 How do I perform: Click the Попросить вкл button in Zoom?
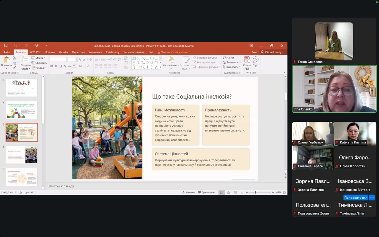pos(356,198)
